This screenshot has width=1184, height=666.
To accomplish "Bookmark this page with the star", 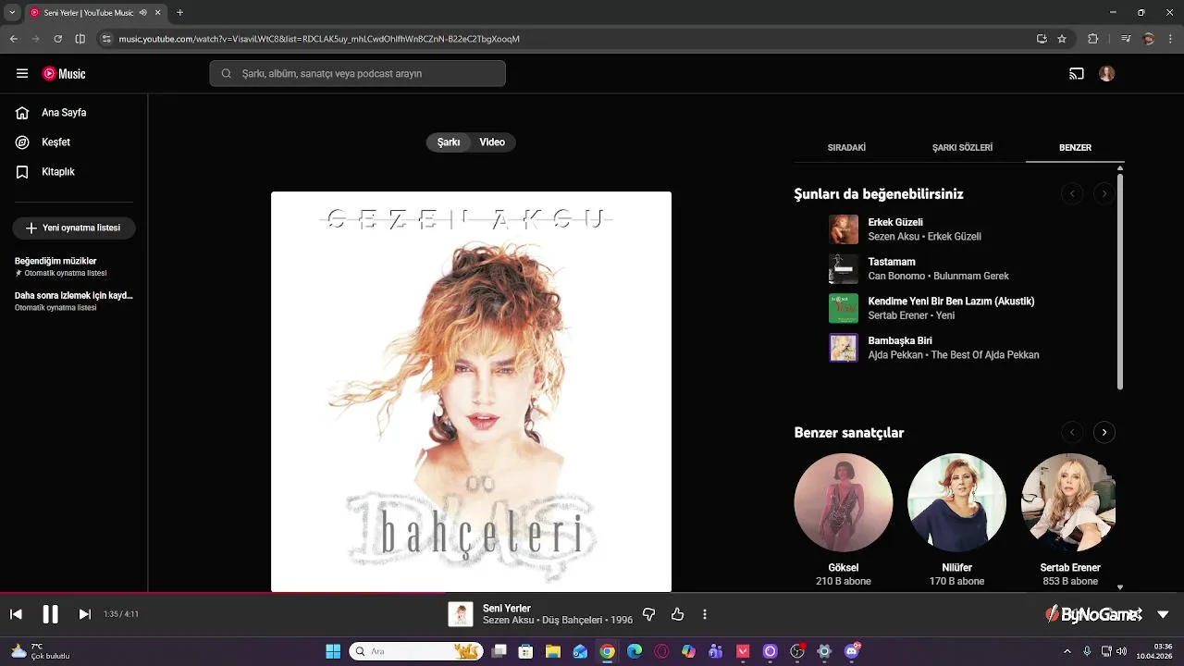I will (x=1062, y=39).
